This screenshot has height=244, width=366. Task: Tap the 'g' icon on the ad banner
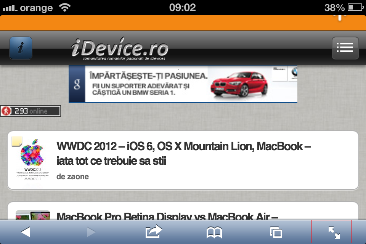click(77, 85)
